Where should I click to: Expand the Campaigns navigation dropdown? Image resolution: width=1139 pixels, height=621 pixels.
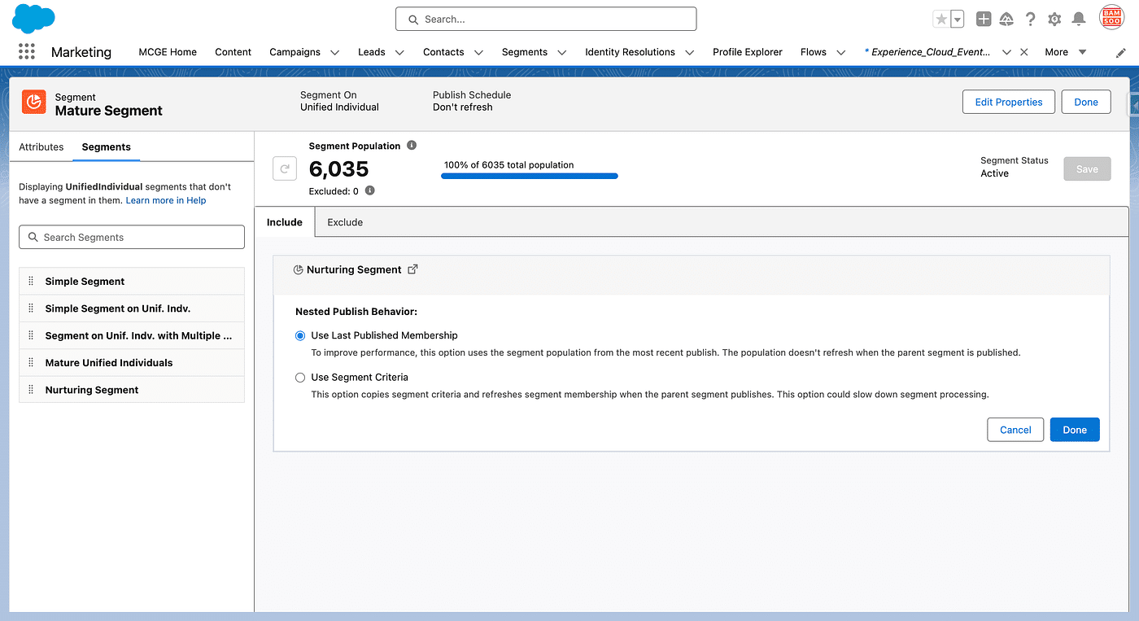coord(334,52)
